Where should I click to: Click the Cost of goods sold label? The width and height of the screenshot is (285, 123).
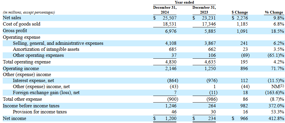point(22,24)
